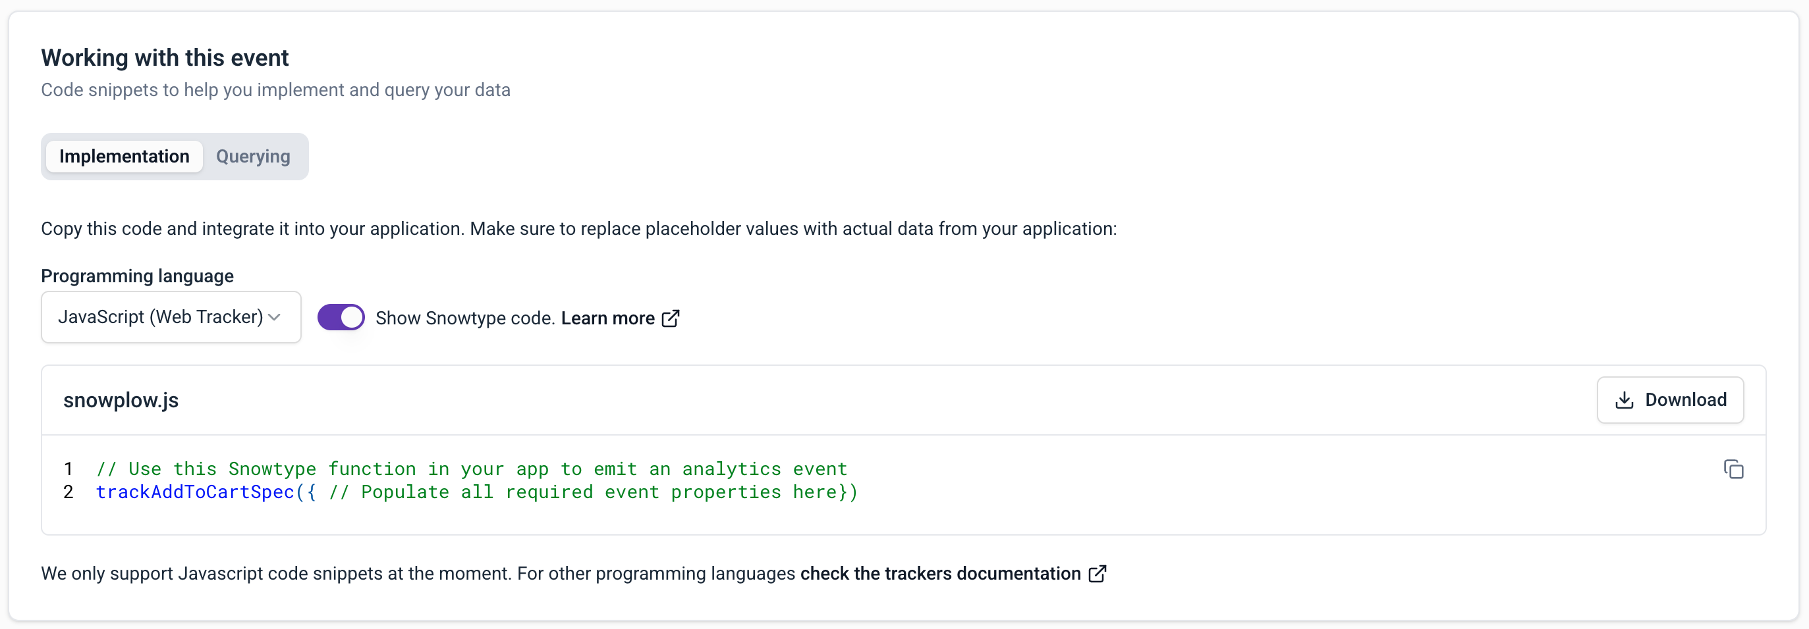Click external link icon after trackers documentation

pos(1097,574)
